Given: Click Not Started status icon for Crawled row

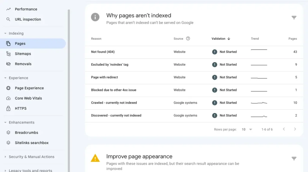Looking at the screenshot, I should (214, 103).
